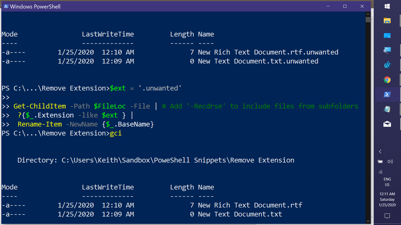Show battery status from system tray
The image size is (401, 225).
(x=380, y=161)
